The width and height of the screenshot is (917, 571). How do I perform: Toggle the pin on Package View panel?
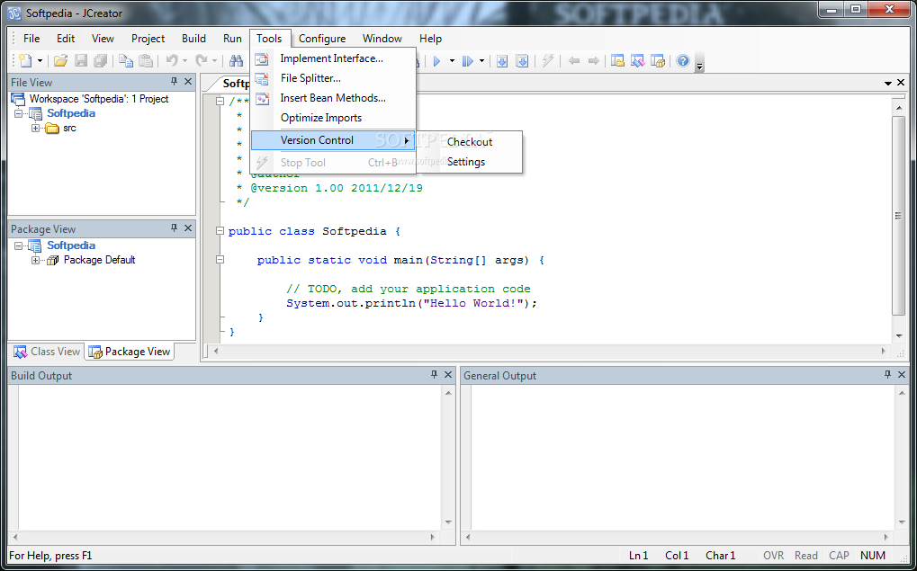click(x=174, y=228)
